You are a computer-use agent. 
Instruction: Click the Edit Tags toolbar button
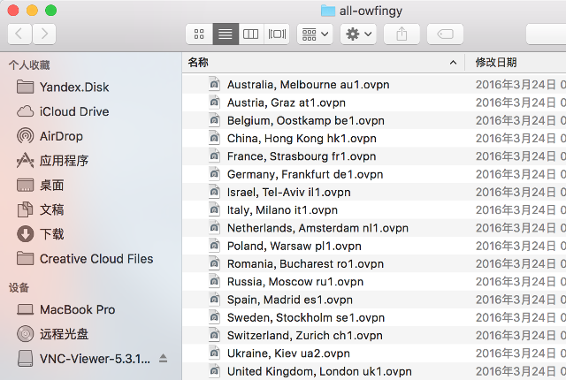(445, 34)
